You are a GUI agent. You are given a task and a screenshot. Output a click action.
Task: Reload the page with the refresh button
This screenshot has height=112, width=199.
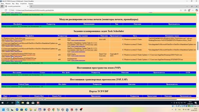coord(6,10)
